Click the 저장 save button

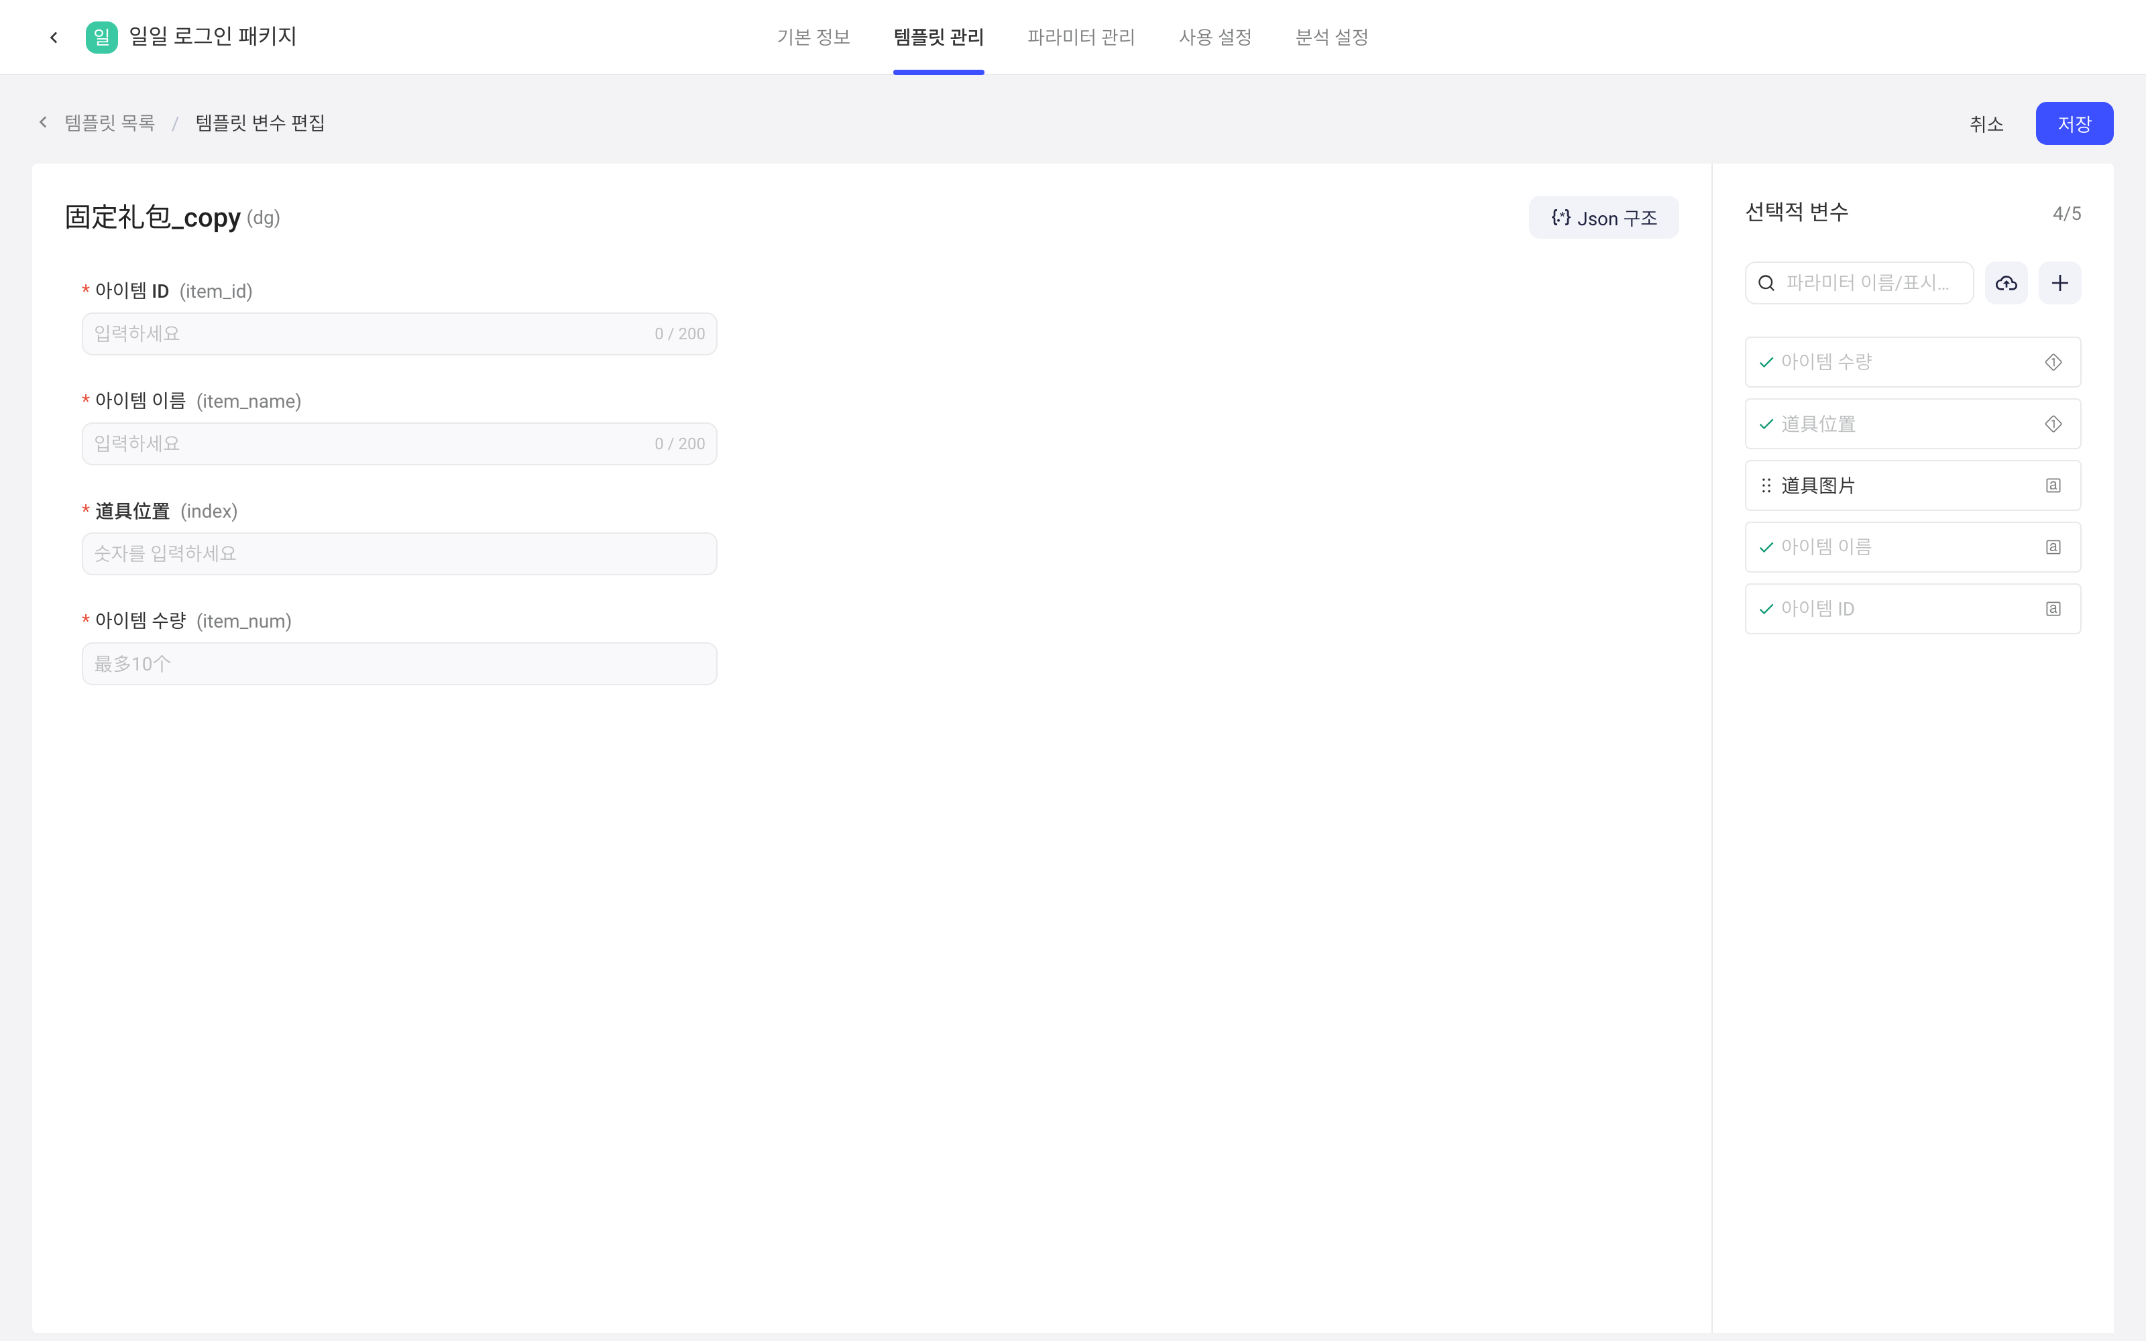pos(2074,123)
